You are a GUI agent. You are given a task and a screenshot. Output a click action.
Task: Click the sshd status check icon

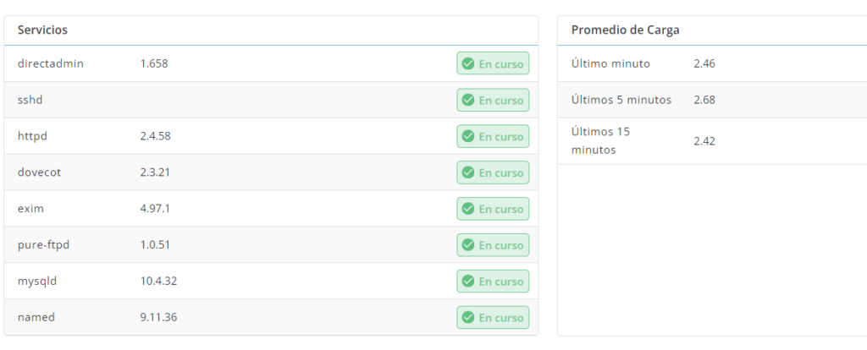(467, 100)
